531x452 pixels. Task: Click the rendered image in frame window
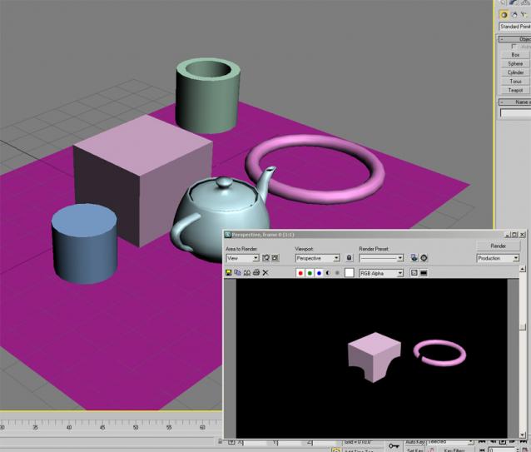pos(371,358)
